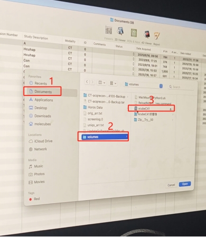Image resolution: width=206 pixels, height=237 pixels.
Task: Go forward with the right arrow
Action: click(x=92, y=82)
